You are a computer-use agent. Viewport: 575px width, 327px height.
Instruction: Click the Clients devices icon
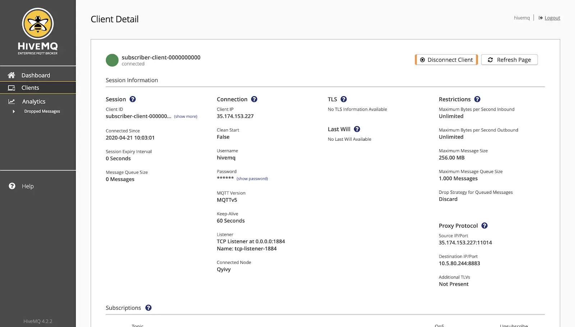point(11,88)
